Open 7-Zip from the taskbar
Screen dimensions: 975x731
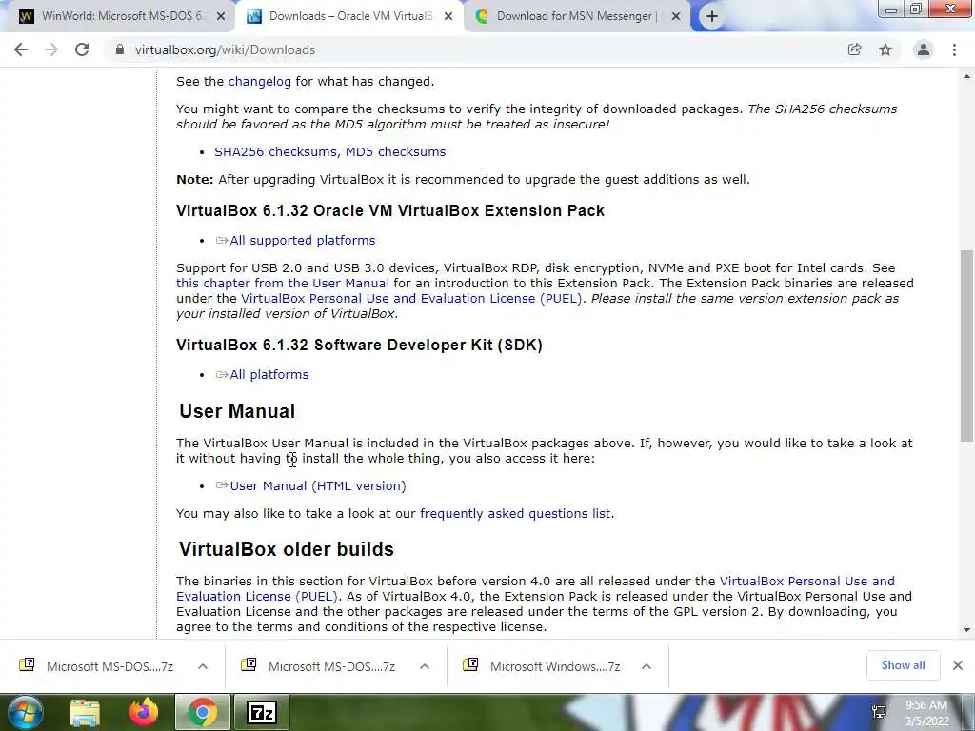tap(261, 712)
